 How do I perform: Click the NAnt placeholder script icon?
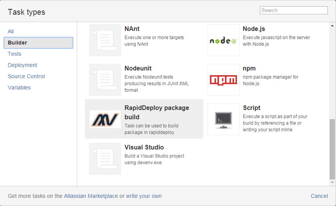[105, 40]
